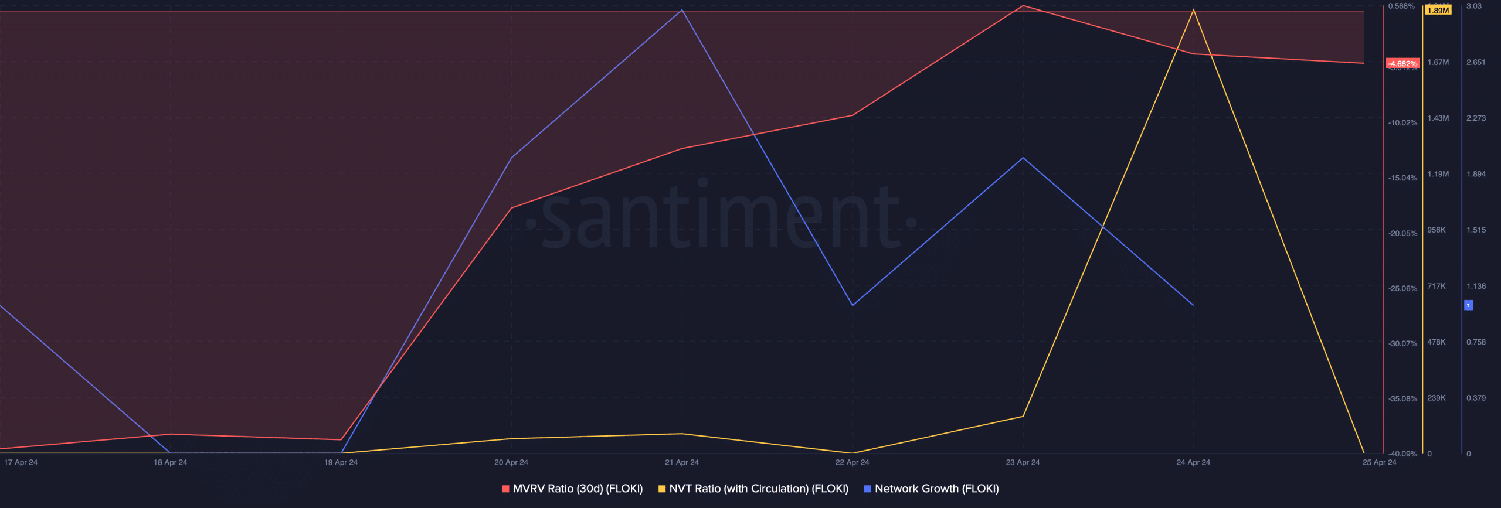Select the 20 Apr 24 date label
This screenshot has height=508, width=1501.
pos(511,462)
